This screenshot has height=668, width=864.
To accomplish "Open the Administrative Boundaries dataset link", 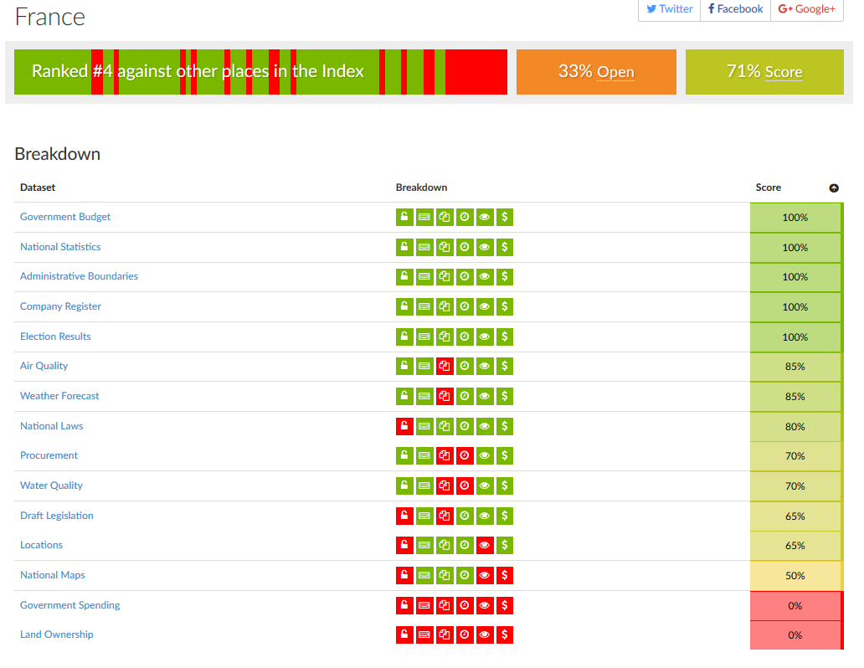I will coord(79,276).
